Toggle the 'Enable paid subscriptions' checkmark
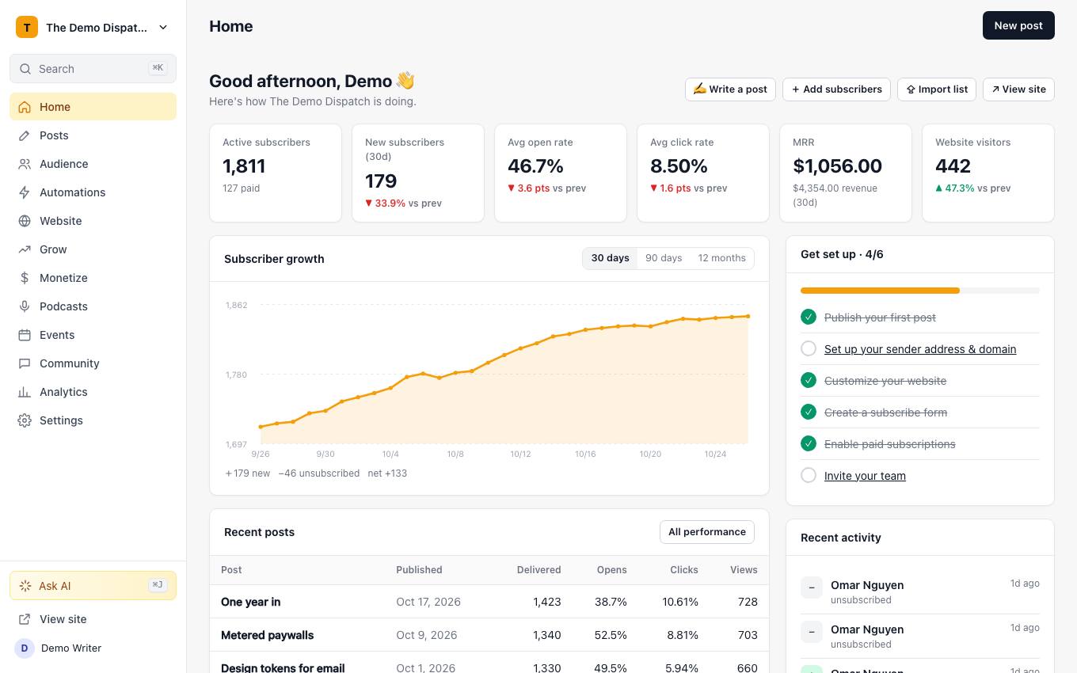This screenshot has width=1077, height=673. [809, 443]
